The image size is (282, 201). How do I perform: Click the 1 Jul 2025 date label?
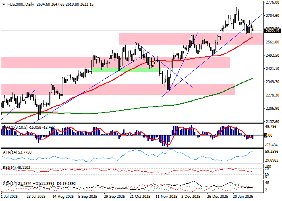pos(10,197)
